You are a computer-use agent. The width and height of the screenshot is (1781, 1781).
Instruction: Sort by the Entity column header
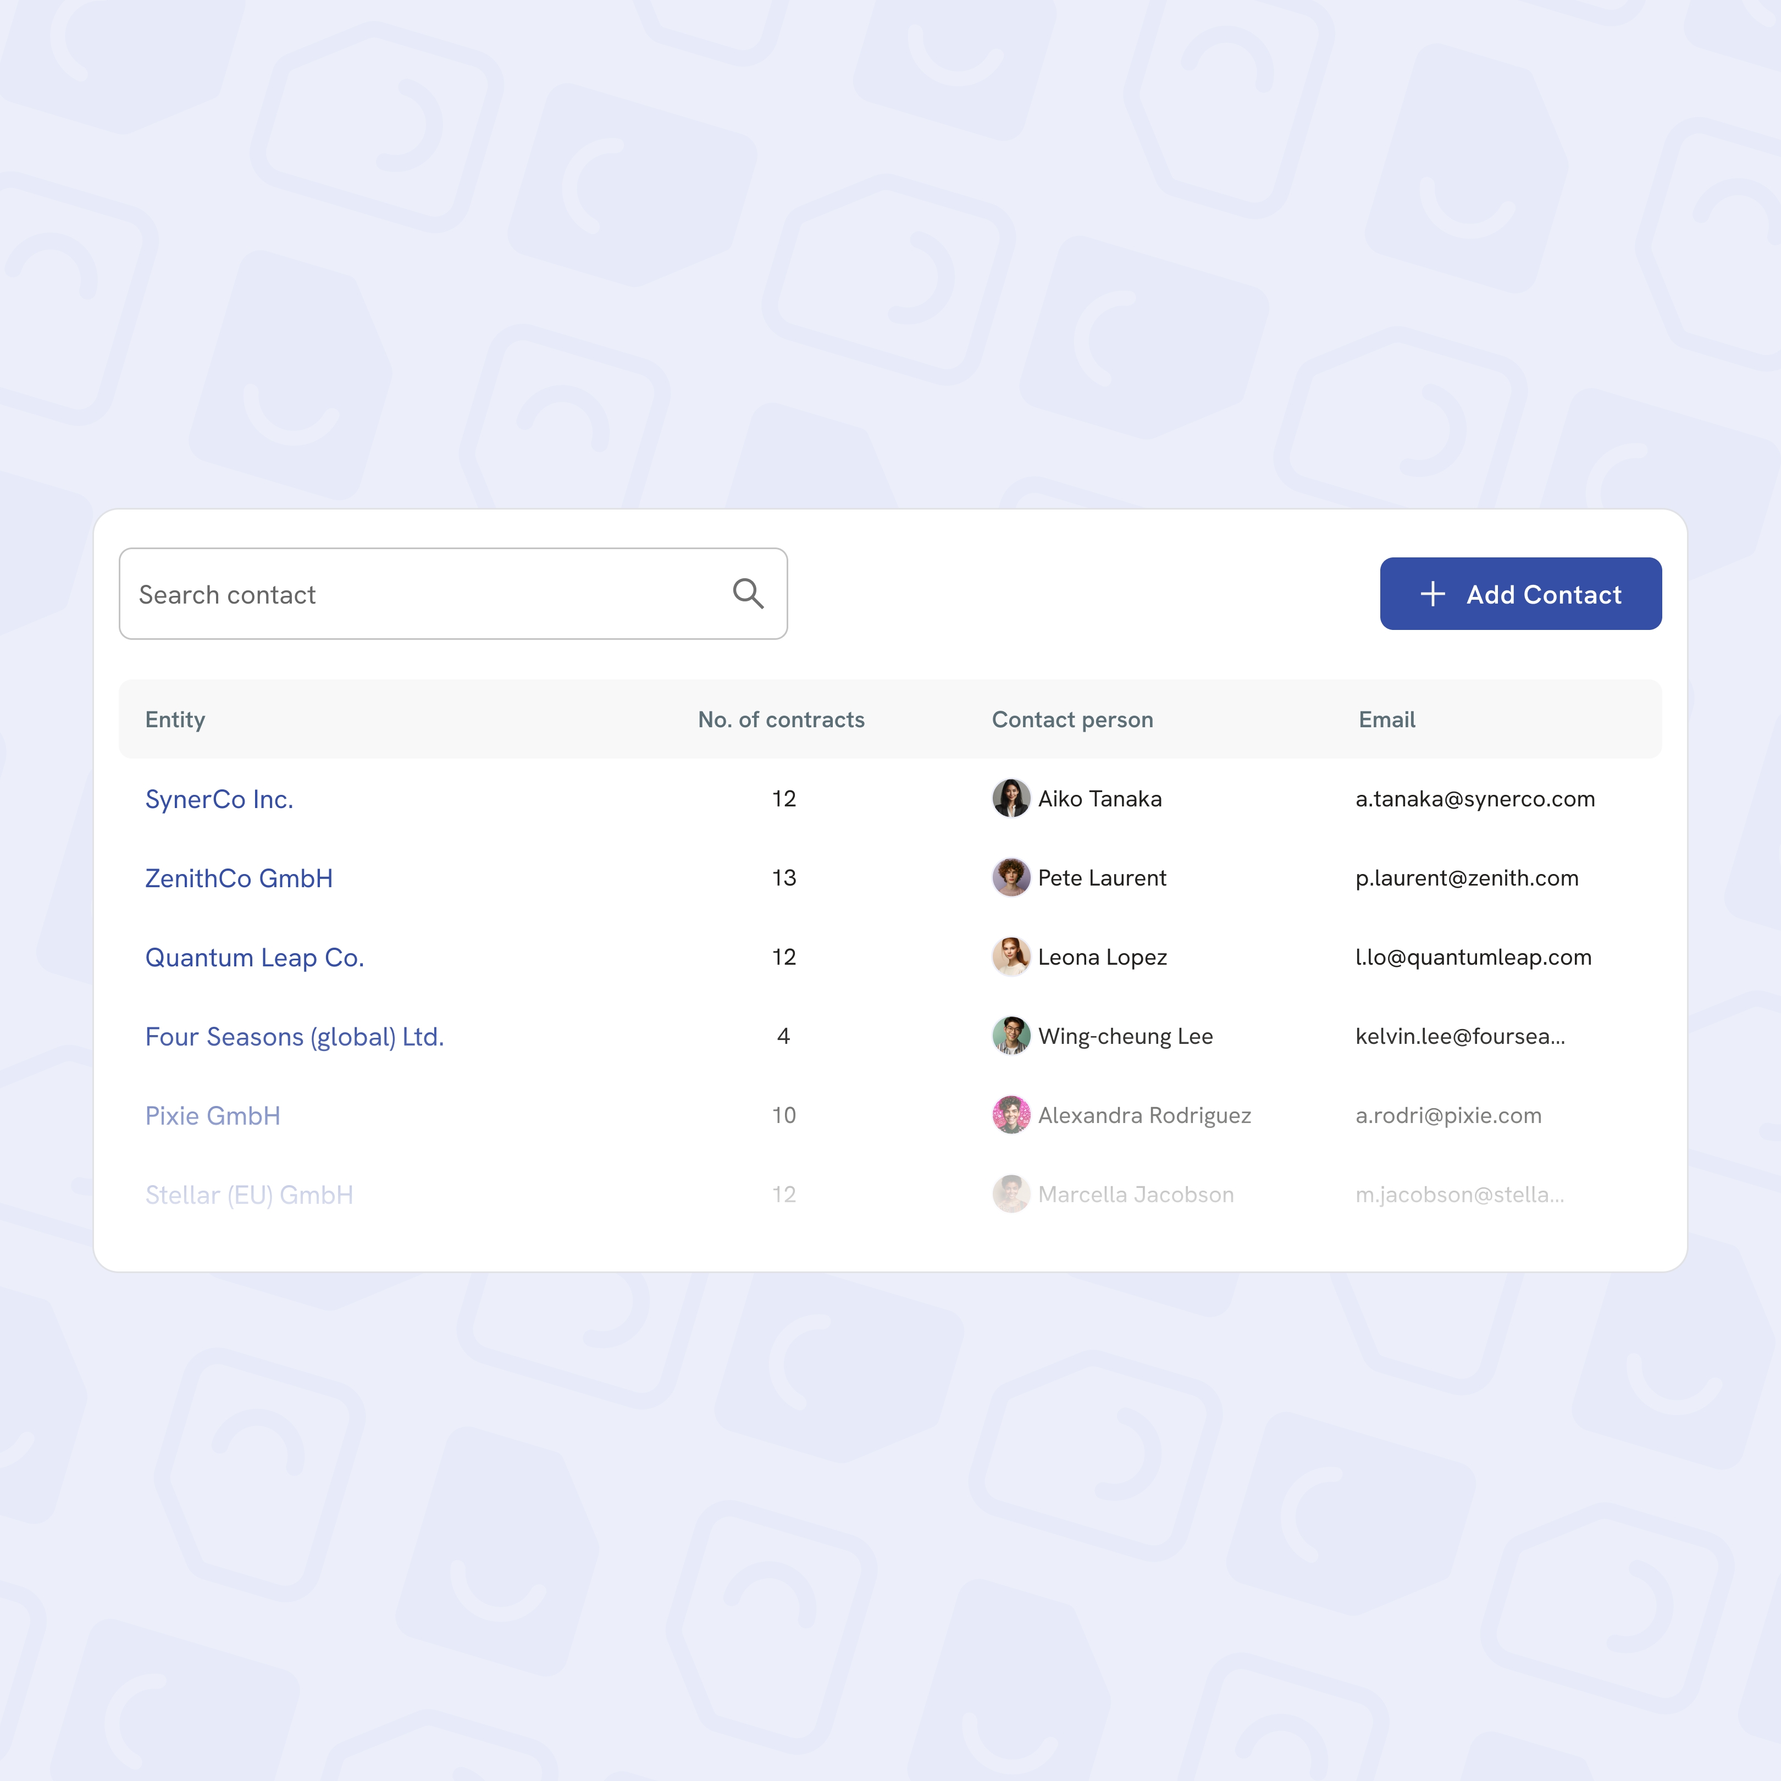[175, 720]
